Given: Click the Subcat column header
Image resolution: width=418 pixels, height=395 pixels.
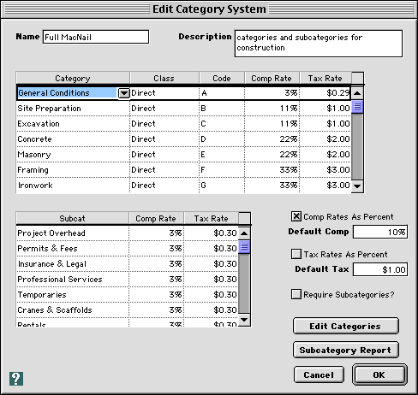Looking at the screenshot, I should pos(73,218).
